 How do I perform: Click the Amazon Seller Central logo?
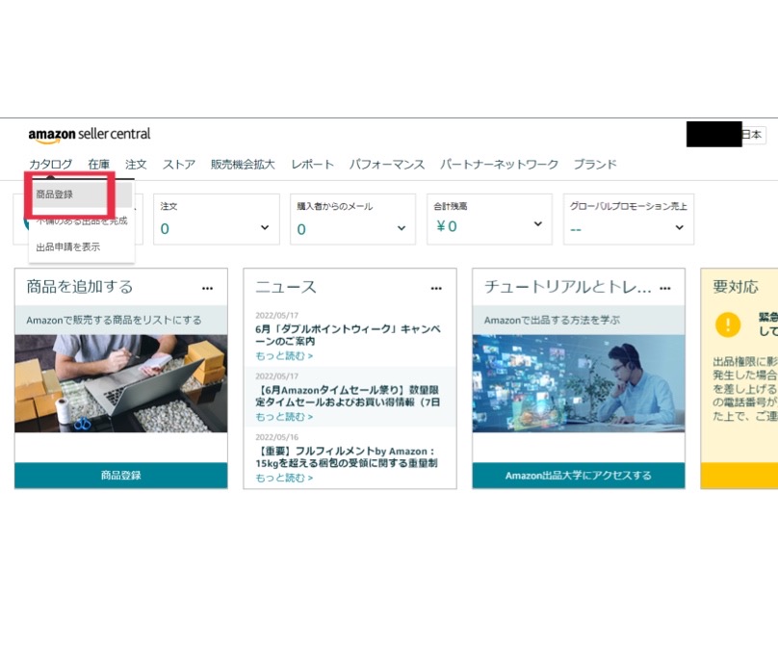tap(90, 135)
